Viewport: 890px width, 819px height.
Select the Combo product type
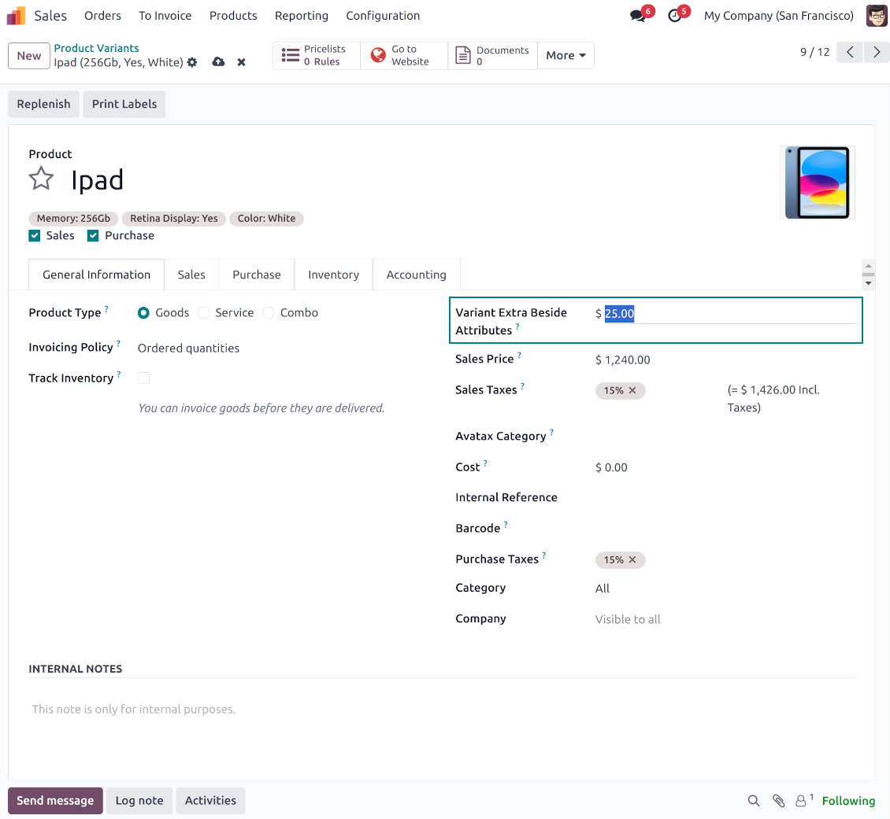coord(269,313)
